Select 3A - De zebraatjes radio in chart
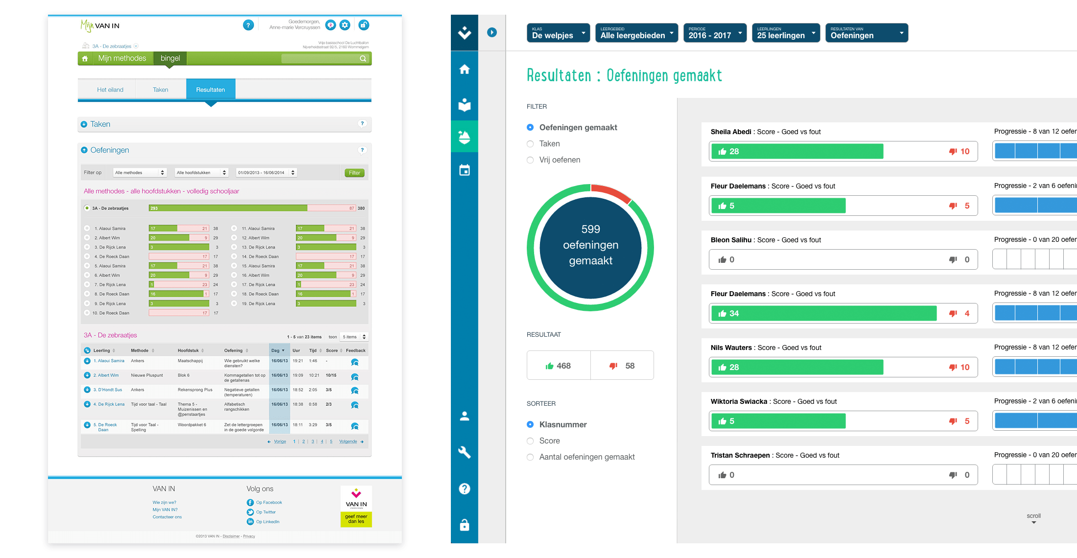Viewport: 1077px width, 558px height. [x=87, y=208]
